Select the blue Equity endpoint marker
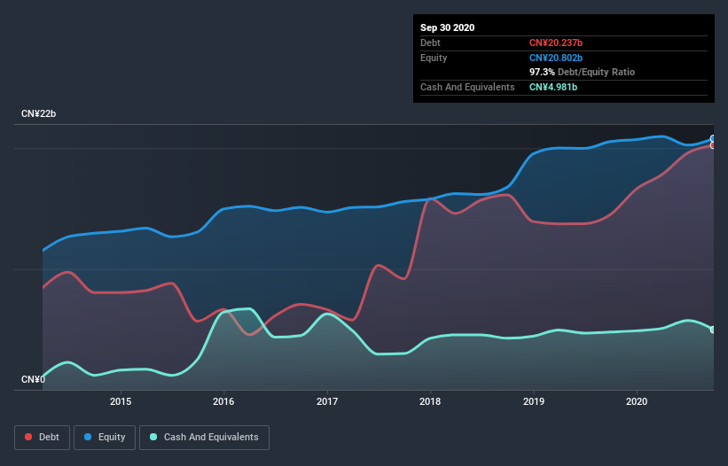The height and width of the screenshot is (466, 728). coord(713,138)
